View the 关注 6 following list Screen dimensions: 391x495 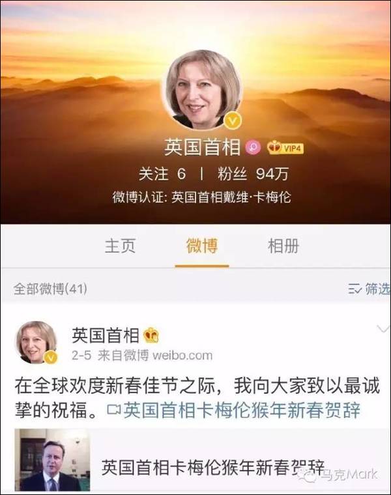pos(162,174)
